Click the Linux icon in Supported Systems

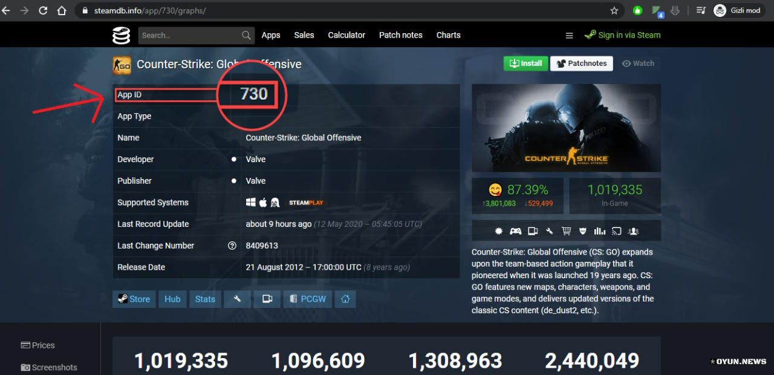pyautogui.click(x=275, y=203)
